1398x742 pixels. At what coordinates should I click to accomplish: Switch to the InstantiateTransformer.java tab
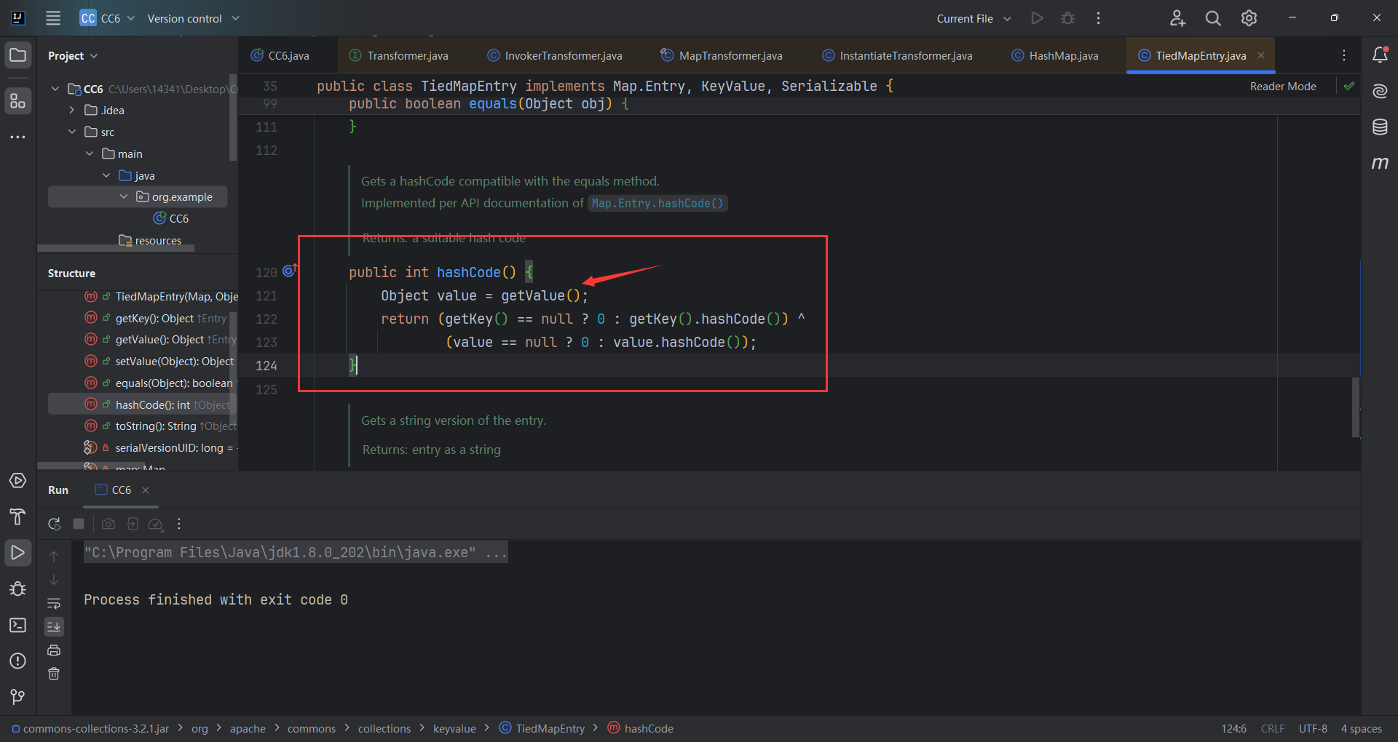[898, 55]
